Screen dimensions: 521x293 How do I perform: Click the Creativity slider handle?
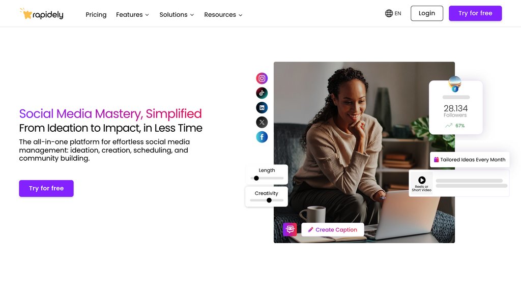(269, 200)
